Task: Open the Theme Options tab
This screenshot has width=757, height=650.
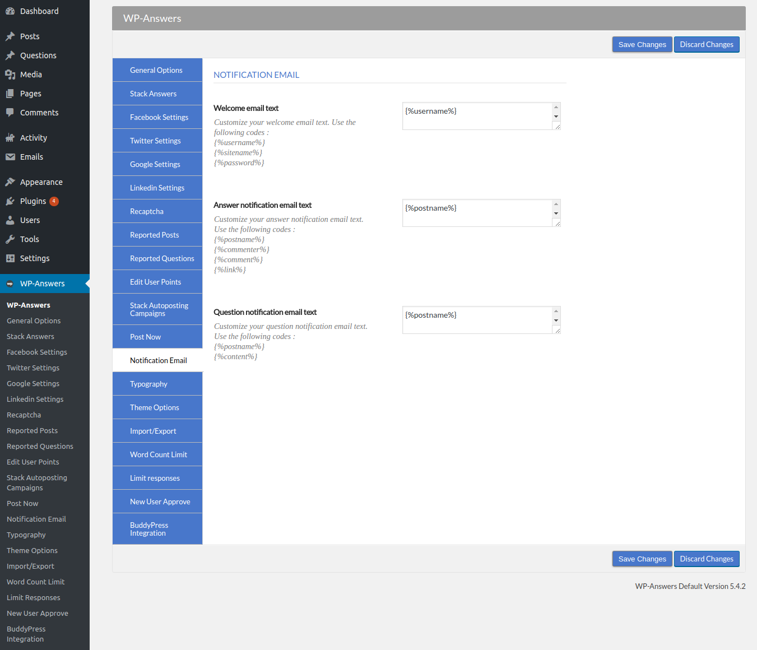Action: pyautogui.click(x=157, y=407)
